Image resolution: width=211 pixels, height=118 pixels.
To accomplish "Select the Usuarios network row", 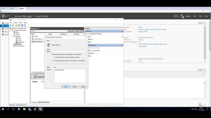I will [36, 36].
